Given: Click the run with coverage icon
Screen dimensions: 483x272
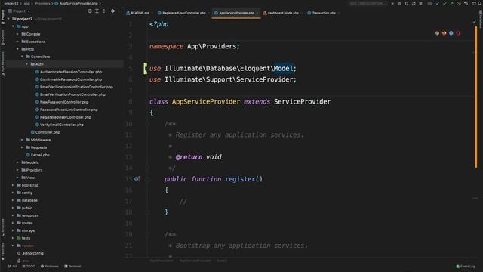Looking at the screenshot, I should (407, 3).
